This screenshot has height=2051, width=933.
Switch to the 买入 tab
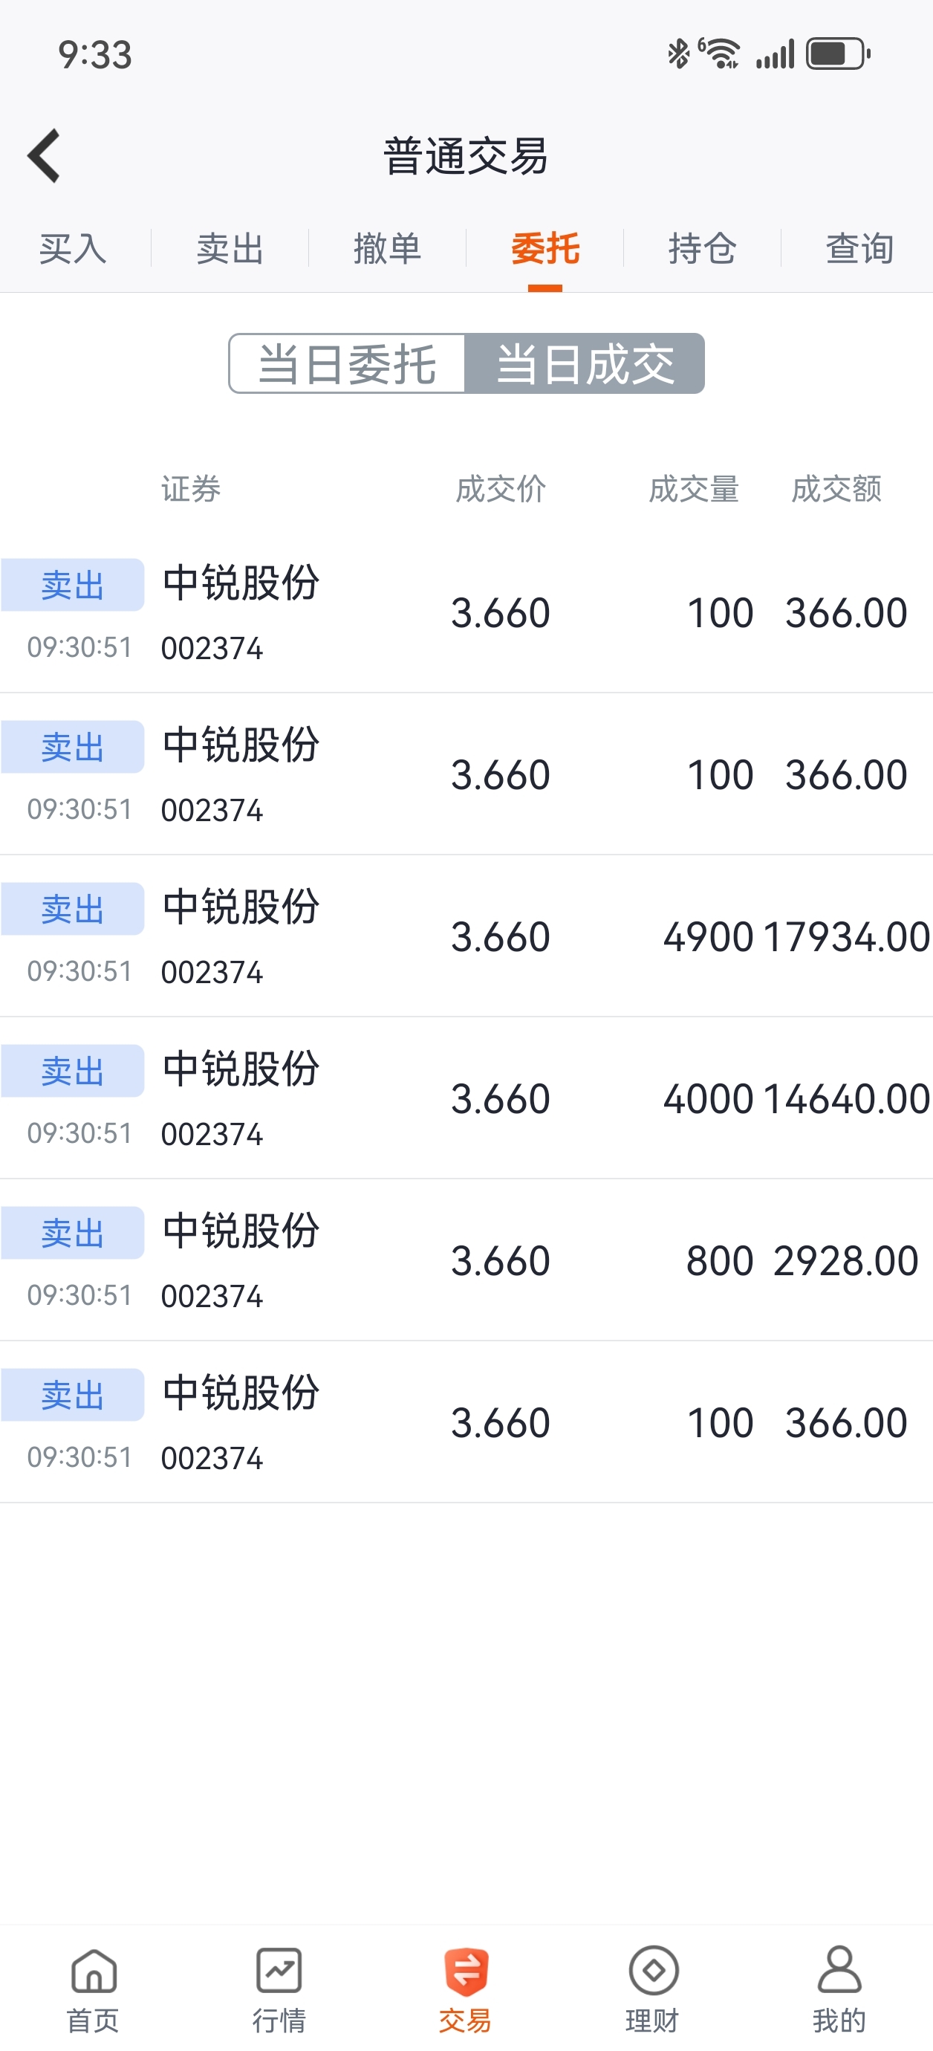pos(73,248)
